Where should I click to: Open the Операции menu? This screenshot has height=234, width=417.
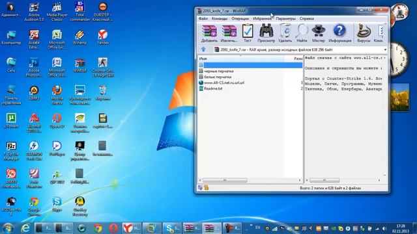click(x=240, y=19)
